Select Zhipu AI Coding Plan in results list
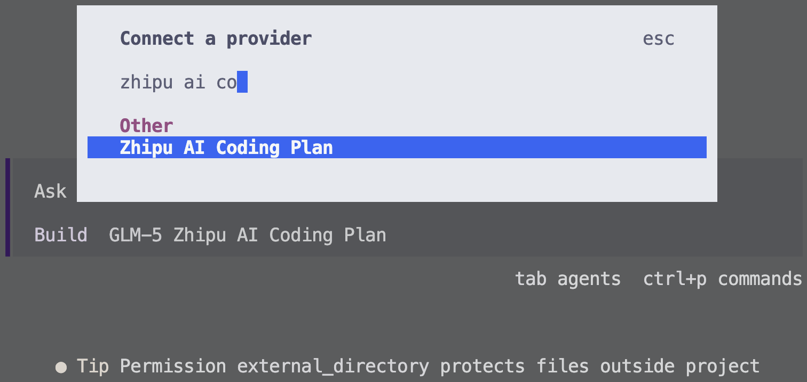The image size is (807, 382). (397, 148)
